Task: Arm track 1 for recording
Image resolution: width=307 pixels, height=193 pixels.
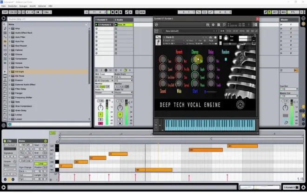Action: 100,124
